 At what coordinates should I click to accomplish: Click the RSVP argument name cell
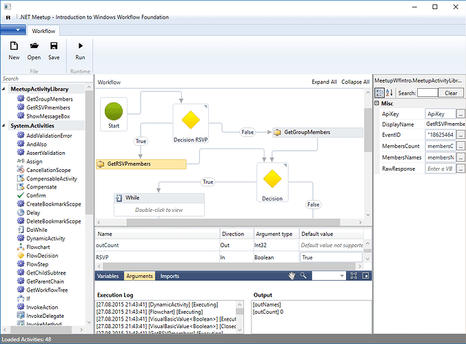tap(157, 257)
